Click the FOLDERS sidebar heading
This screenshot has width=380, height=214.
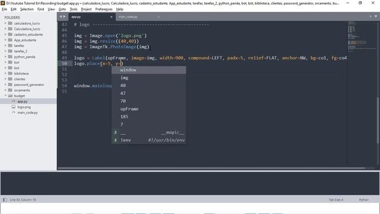tap(12, 17)
